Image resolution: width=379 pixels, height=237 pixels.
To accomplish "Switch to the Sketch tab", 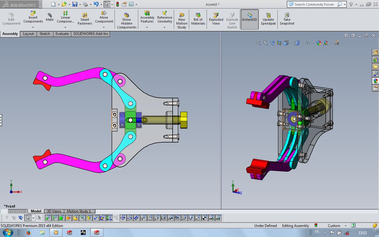I will (x=45, y=34).
